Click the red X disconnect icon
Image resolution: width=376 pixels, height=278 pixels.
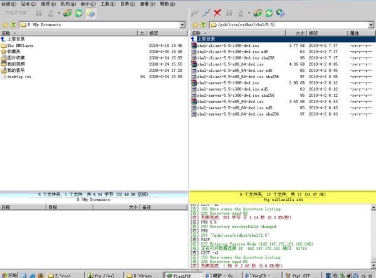click(x=217, y=12)
